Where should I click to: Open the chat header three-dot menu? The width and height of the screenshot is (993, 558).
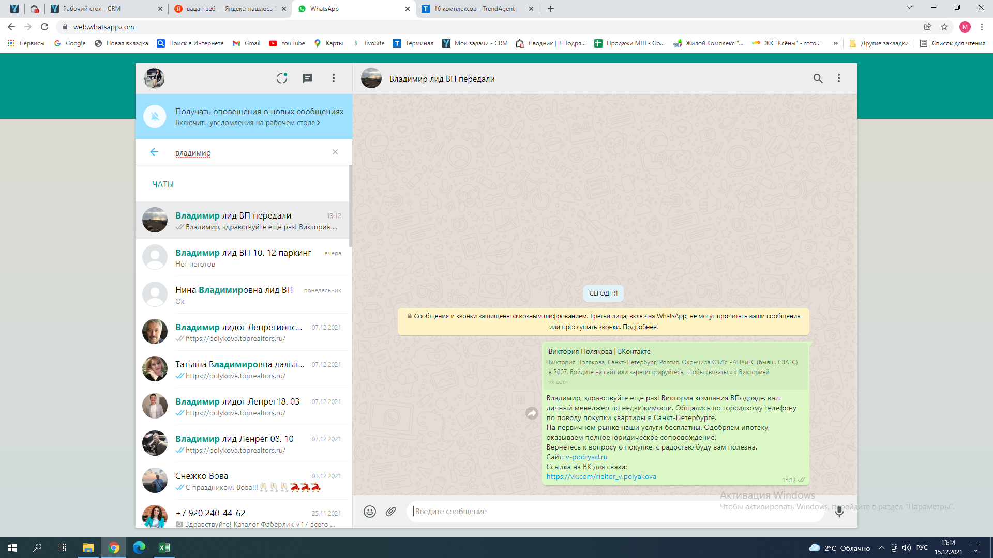(839, 79)
